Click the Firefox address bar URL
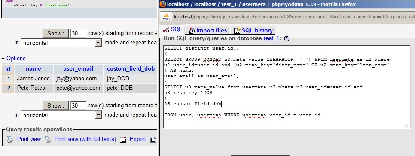The width and height of the screenshot is (415, 156). pyautogui.click(x=294, y=17)
